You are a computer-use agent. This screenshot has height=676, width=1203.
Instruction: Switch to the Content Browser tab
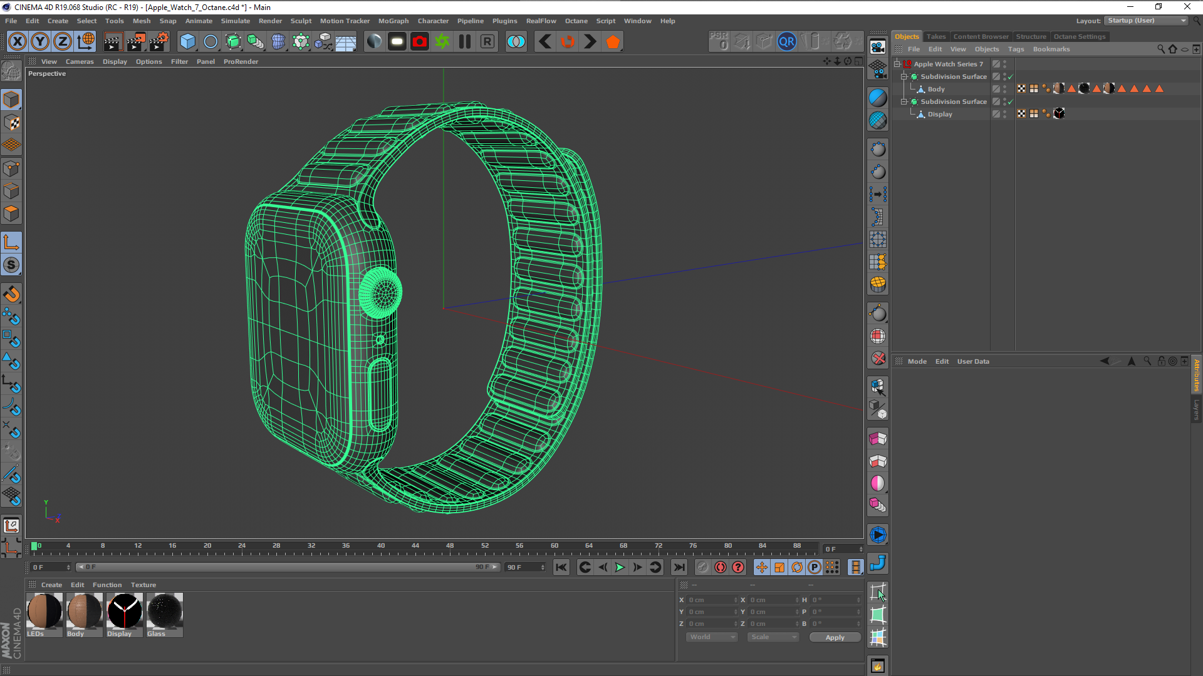(981, 36)
